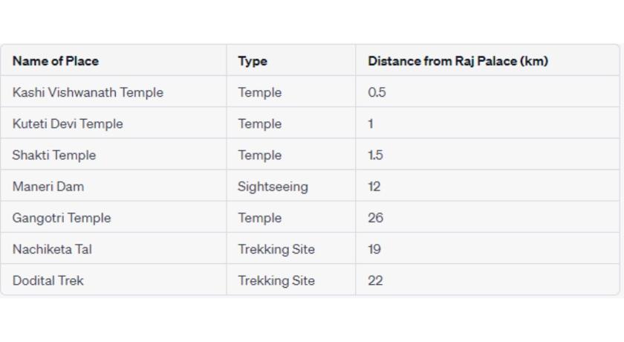Click the 0.5 distance value

click(377, 92)
